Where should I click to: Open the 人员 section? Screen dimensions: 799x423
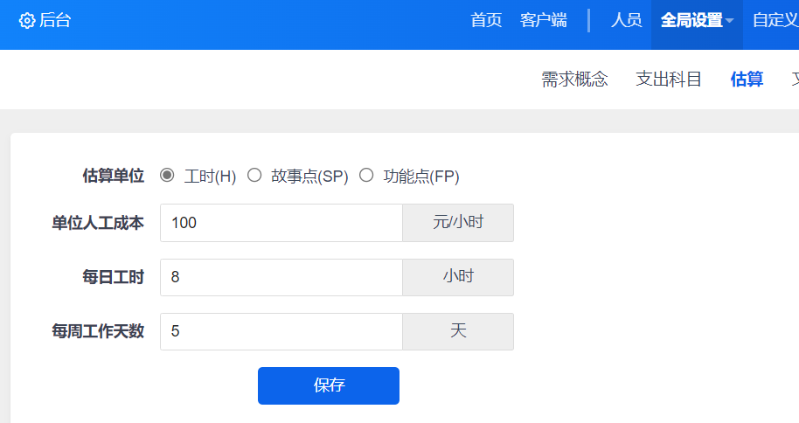(x=626, y=21)
